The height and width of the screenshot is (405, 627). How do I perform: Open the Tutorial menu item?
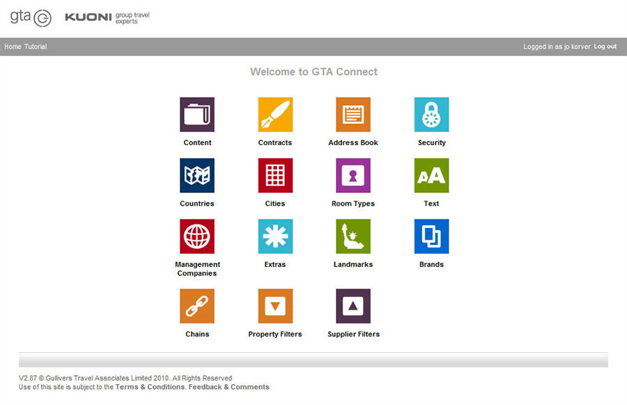click(x=36, y=47)
